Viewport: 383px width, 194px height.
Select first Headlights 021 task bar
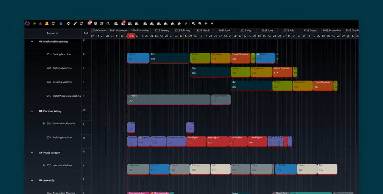(x=196, y=141)
